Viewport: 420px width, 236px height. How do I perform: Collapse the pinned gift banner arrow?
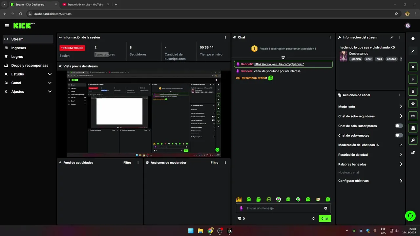click(283, 58)
